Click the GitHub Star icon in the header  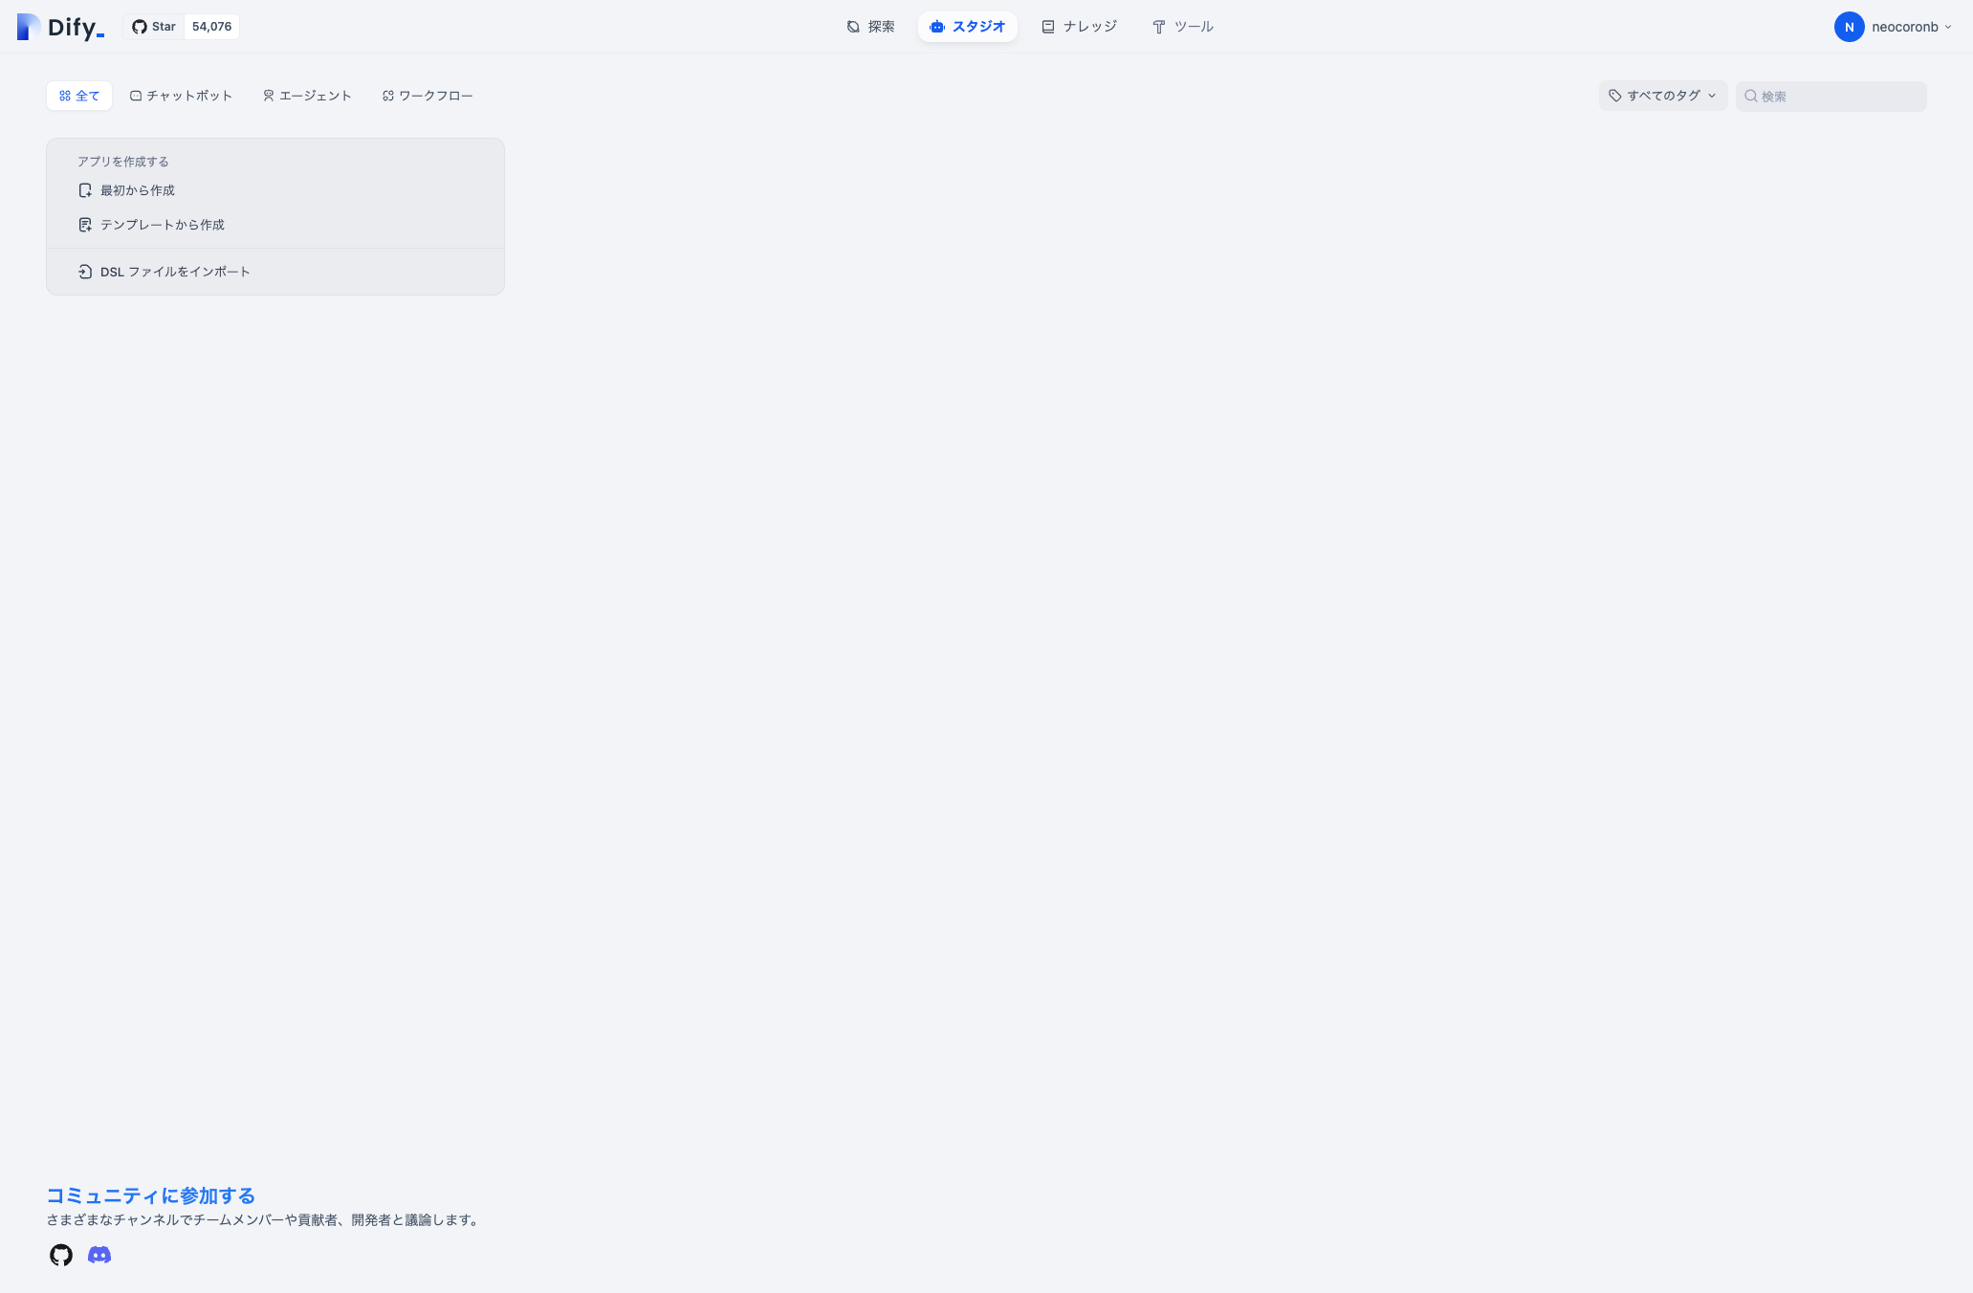(137, 26)
